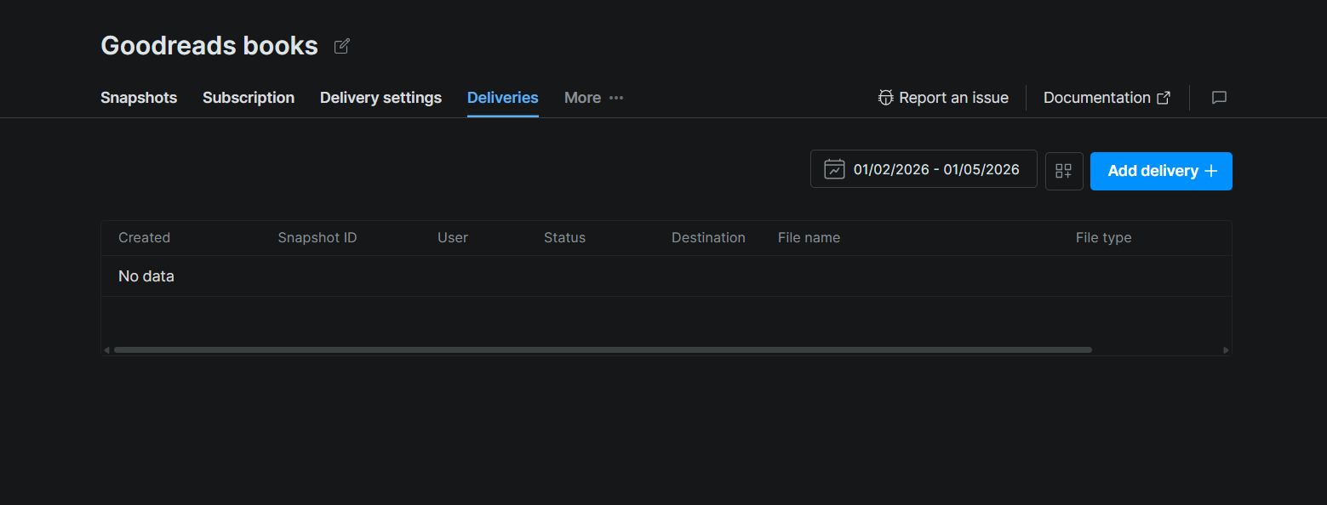Click the calendar icon in date range
Viewport: 1327px width, 505px height.
(834, 169)
